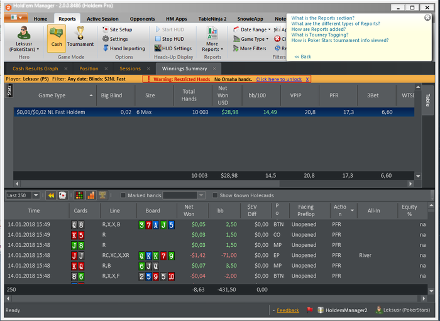Click Stop HUD
Screen dimensions: 440x321
(170, 39)
